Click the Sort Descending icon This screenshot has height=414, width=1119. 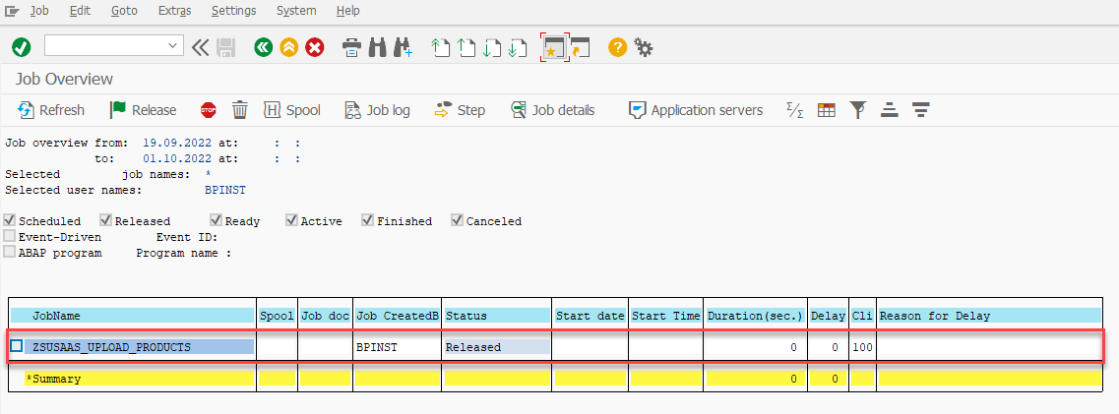click(x=921, y=110)
